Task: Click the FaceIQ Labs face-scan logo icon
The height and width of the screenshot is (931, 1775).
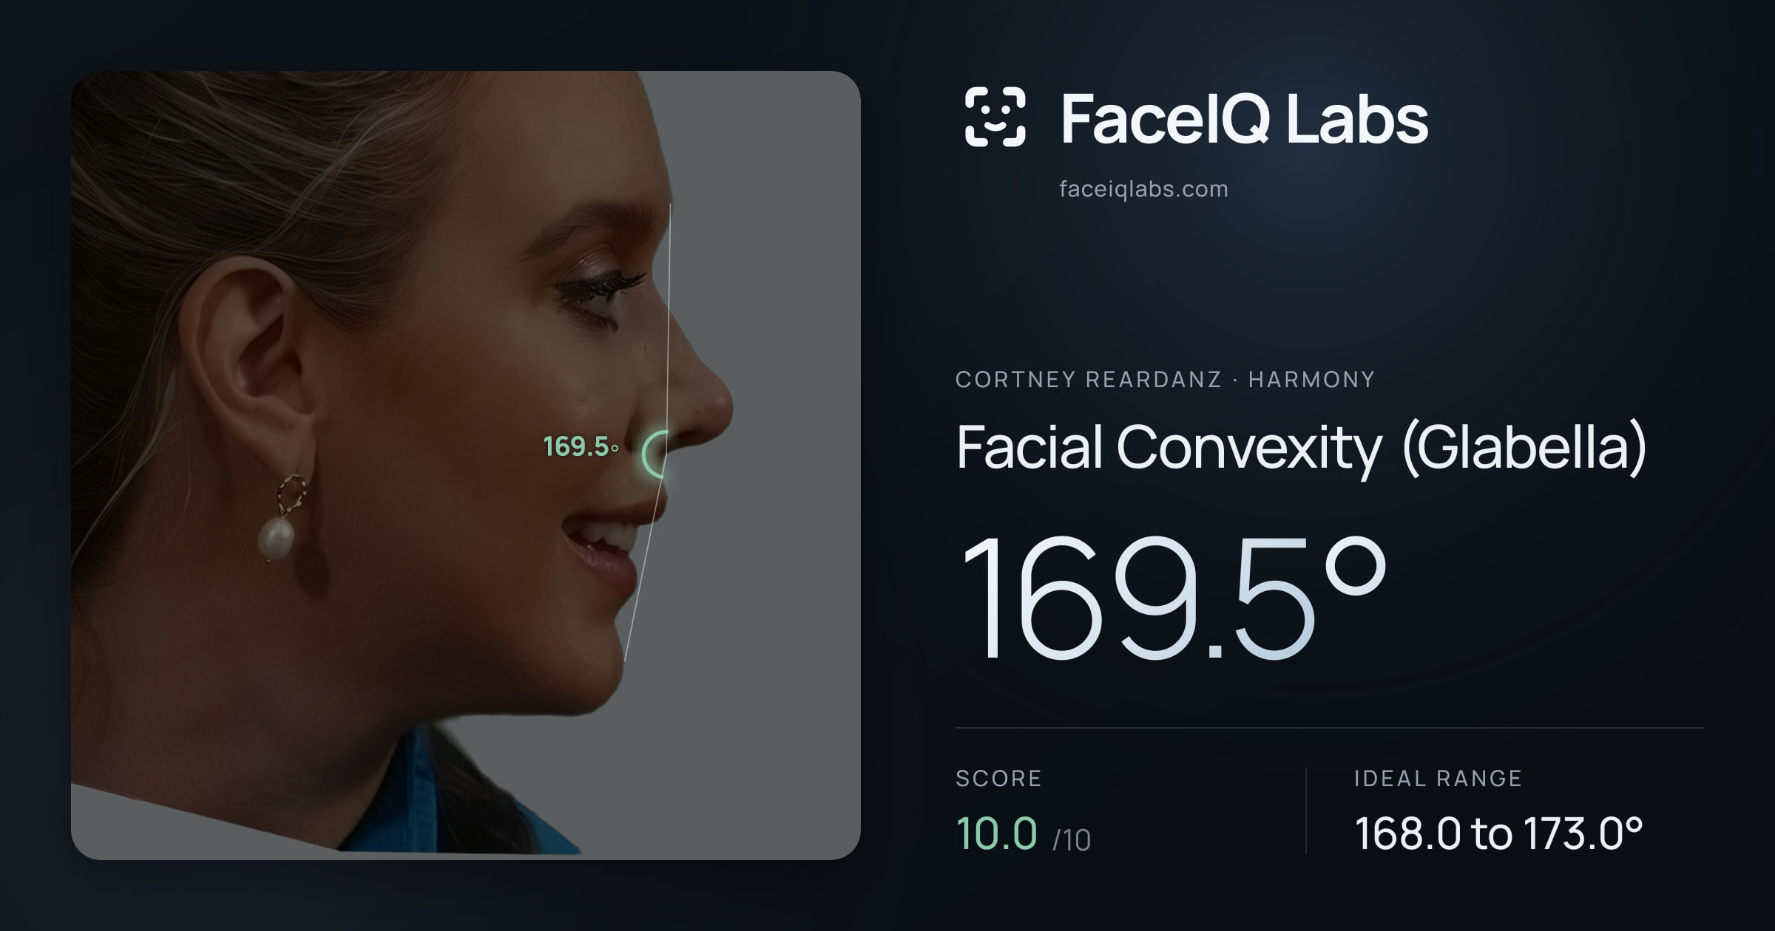Action: click(995, 117)
